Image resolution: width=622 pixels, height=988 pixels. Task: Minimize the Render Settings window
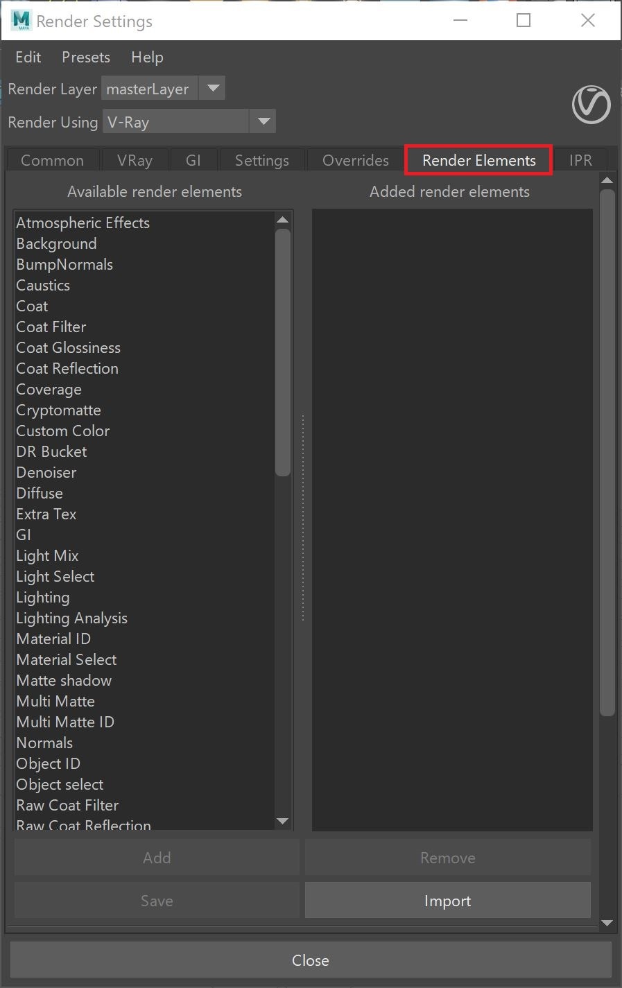[x=460, y=21]
